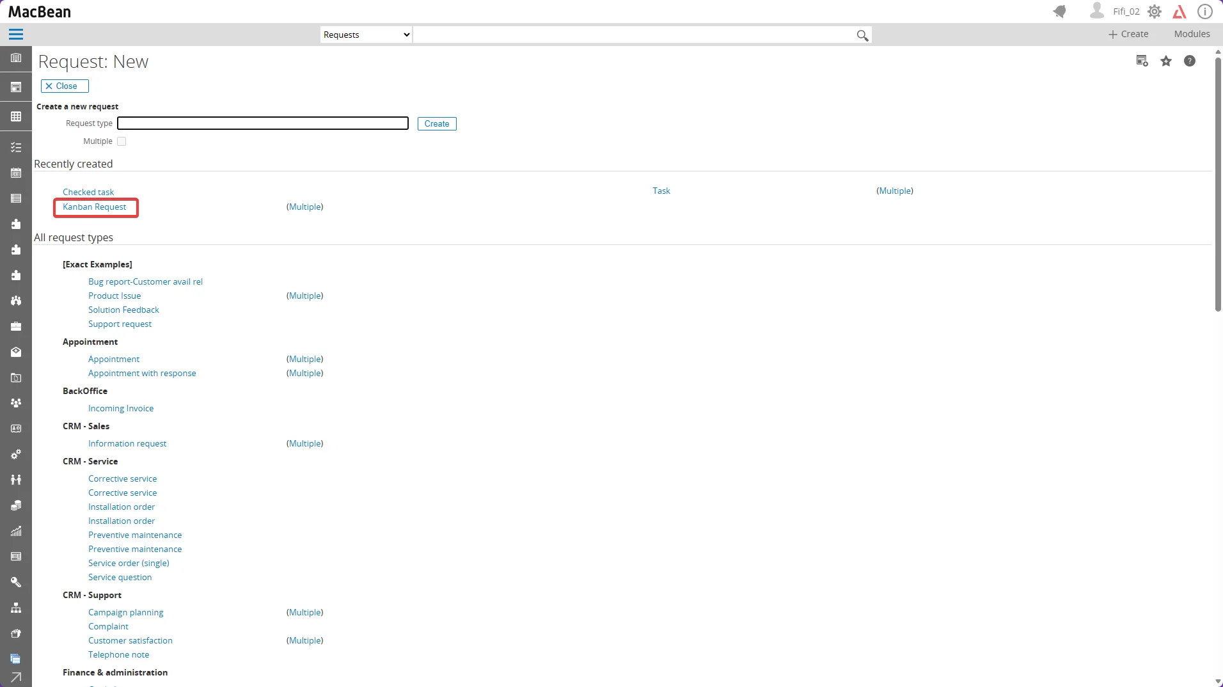Open the Modules menu

pos(1192,34)
